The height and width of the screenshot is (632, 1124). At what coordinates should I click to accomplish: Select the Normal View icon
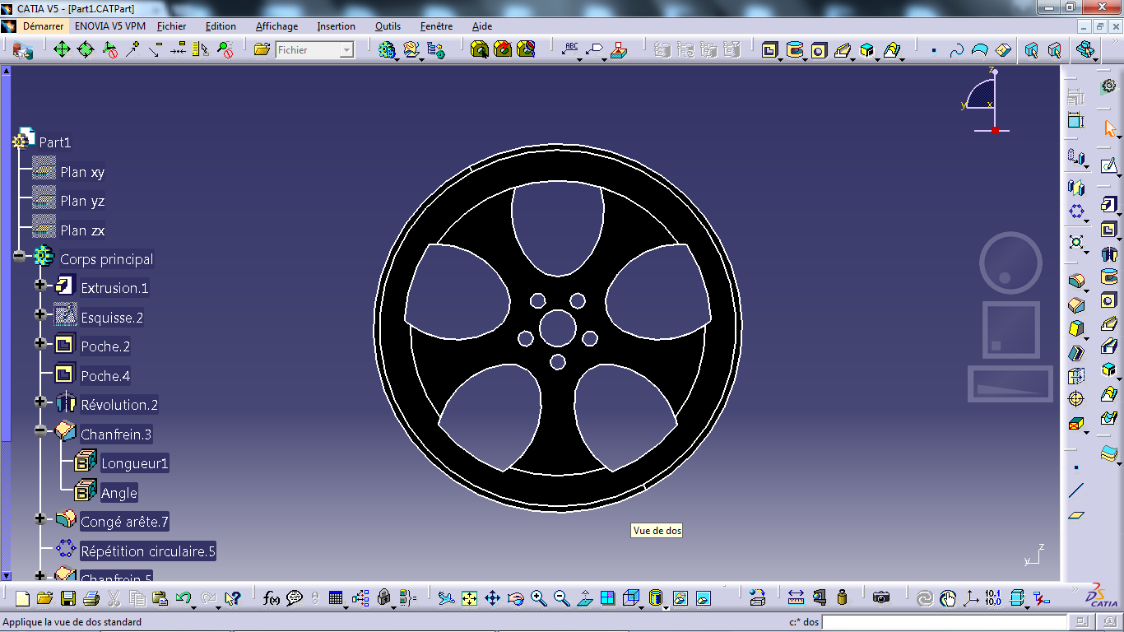coord(585,598)
